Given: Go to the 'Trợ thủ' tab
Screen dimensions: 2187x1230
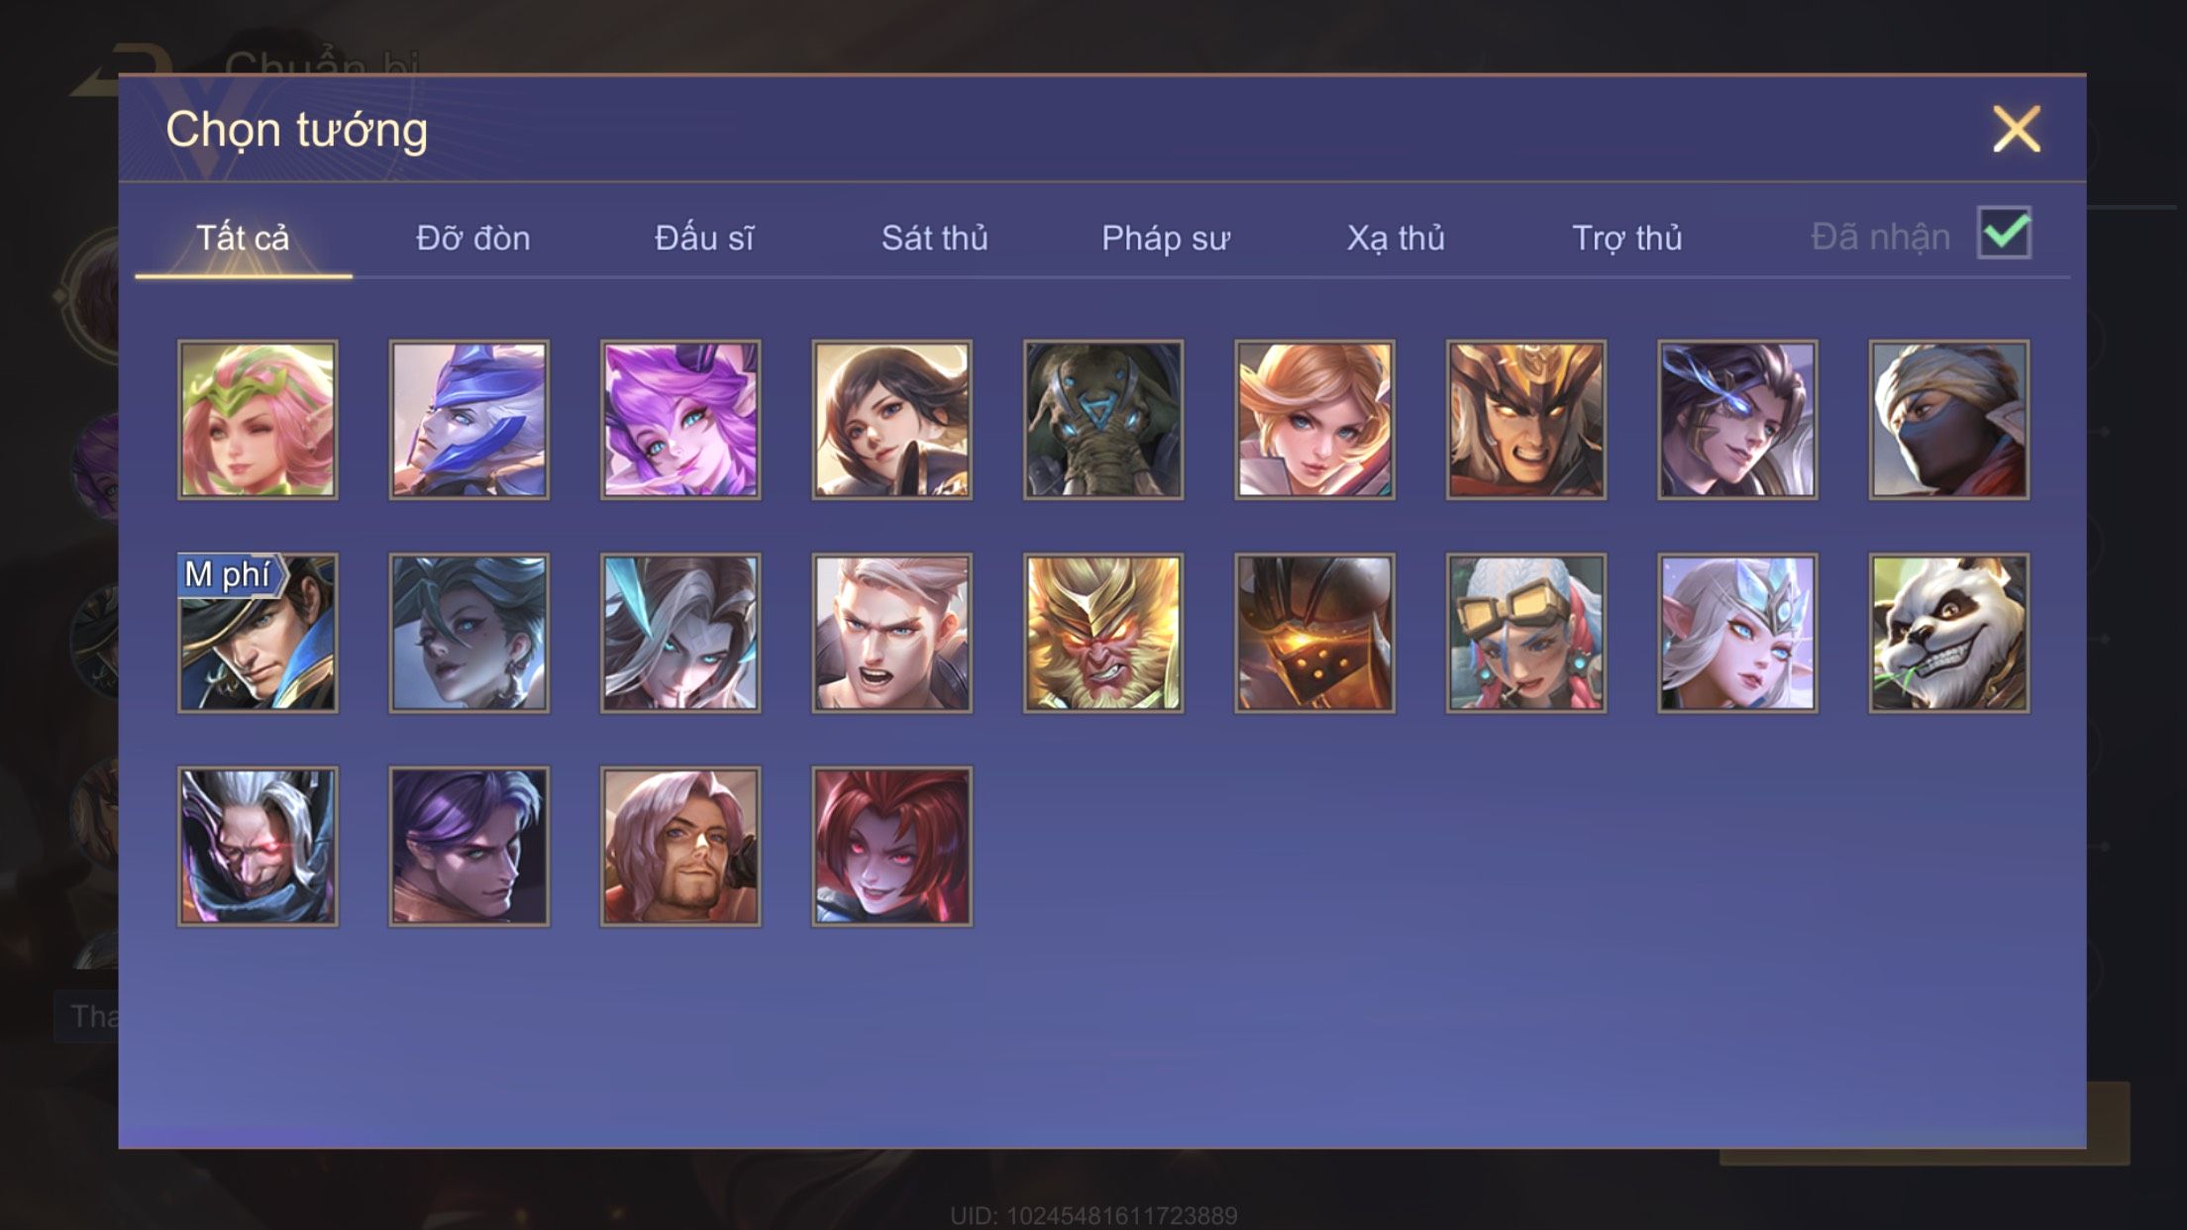Looking at the screenshot, I should pyautogui.click(x=1626, y=238).
